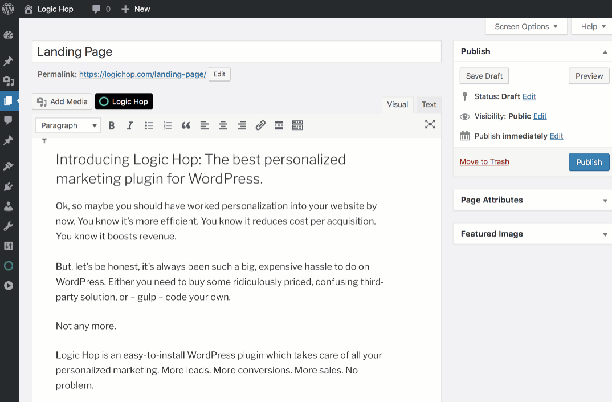Expand the Help panel
612x402 pixels.
[593, 27]
